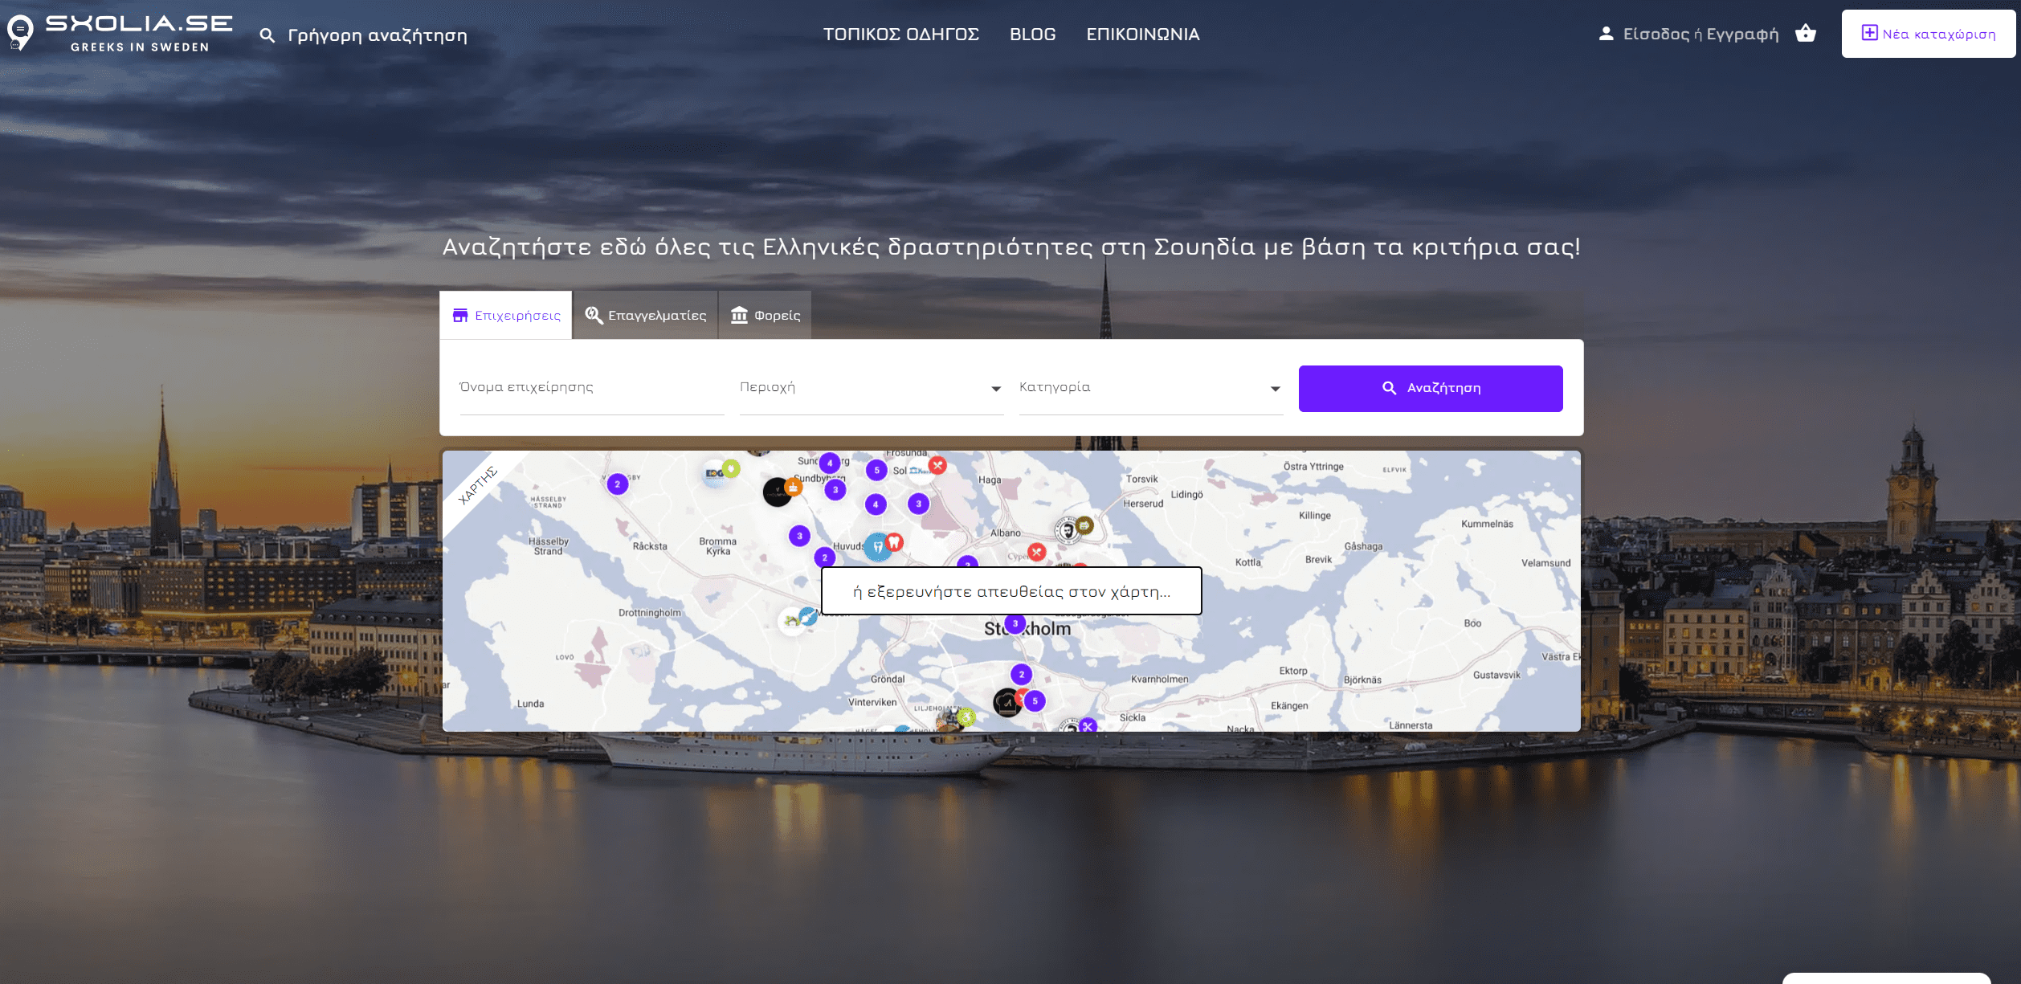Screen dimensions: 2021x984
Task: Switch to the Φορείς tab
Action: 766,315
